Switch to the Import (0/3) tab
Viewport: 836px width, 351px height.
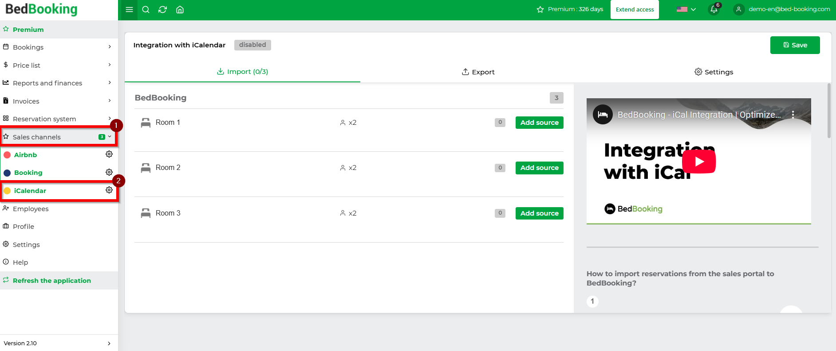[x=242, y=72]
